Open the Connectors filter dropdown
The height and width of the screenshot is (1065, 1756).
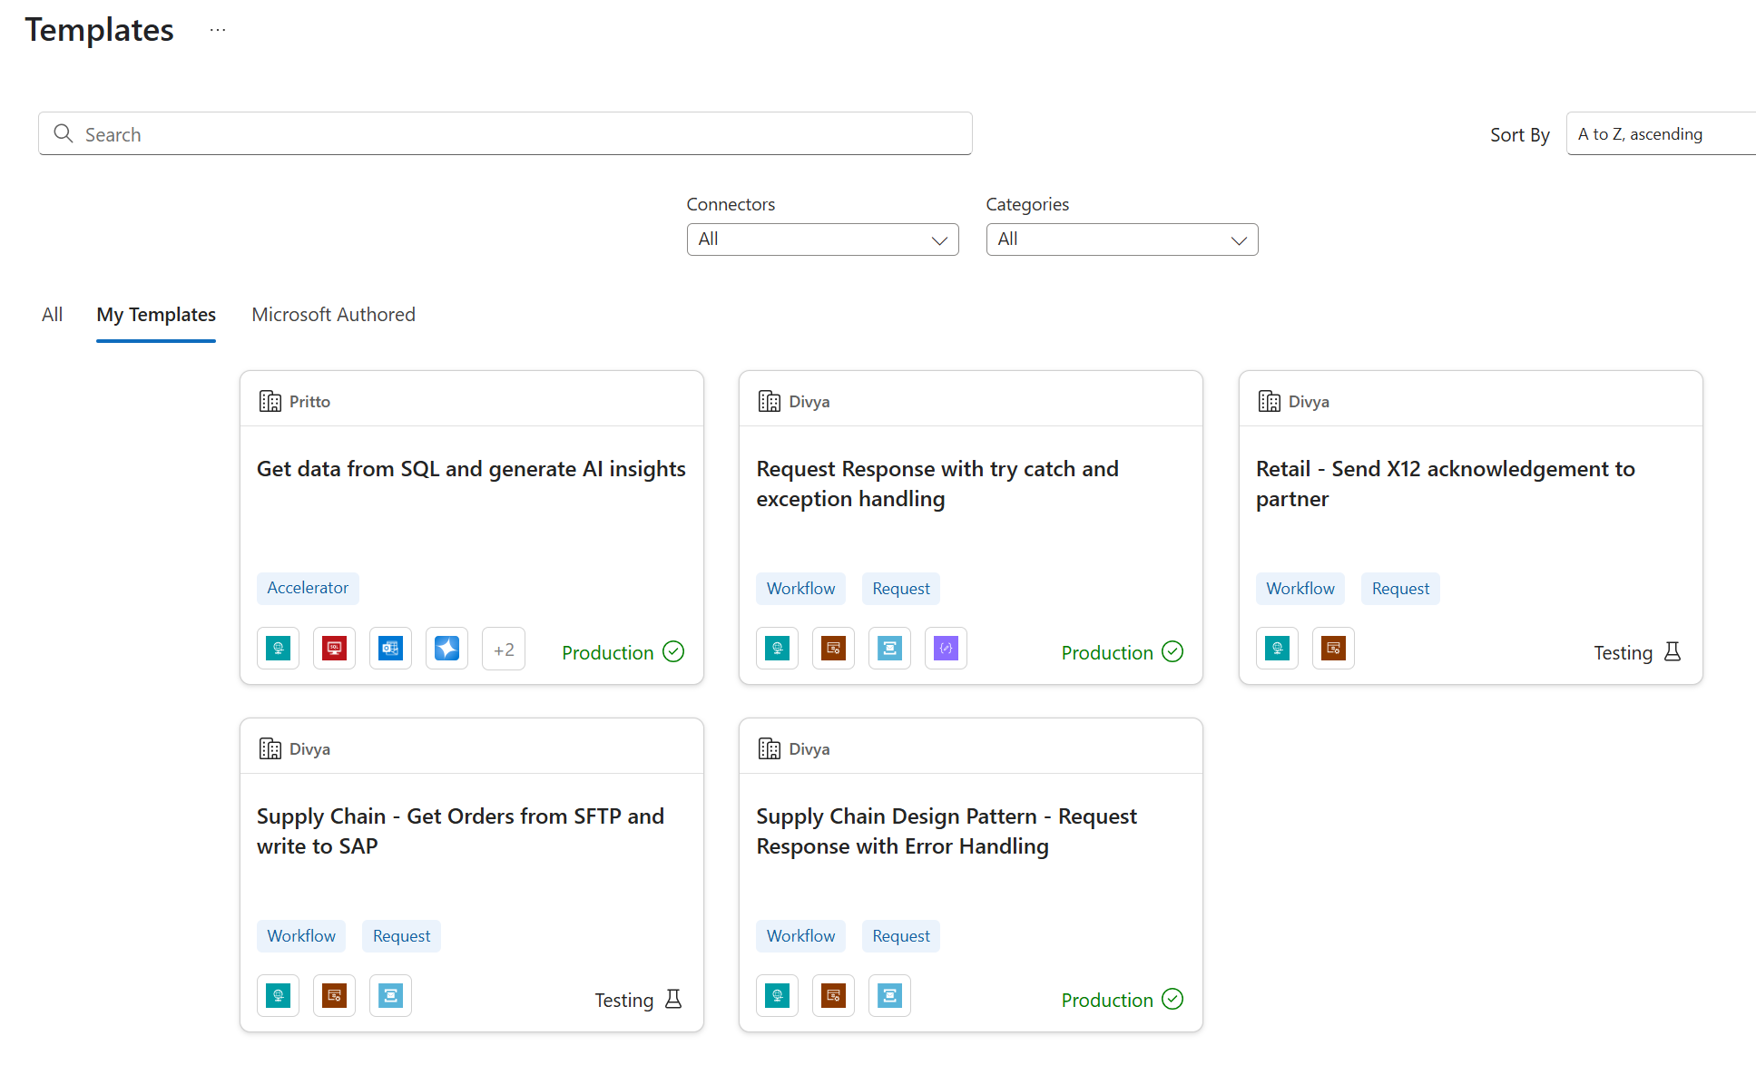pyautogui.click(x=821, y=239)
